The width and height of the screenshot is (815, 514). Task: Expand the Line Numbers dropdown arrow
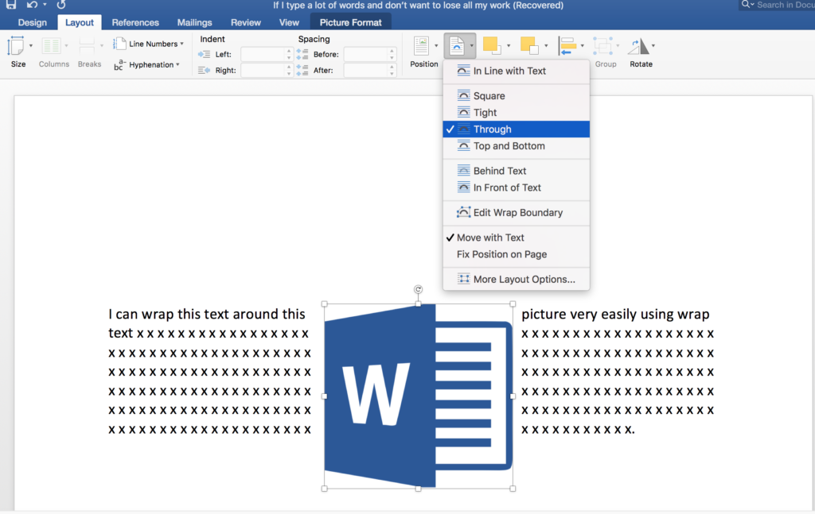pyautogui.click(x=181, y=44)
